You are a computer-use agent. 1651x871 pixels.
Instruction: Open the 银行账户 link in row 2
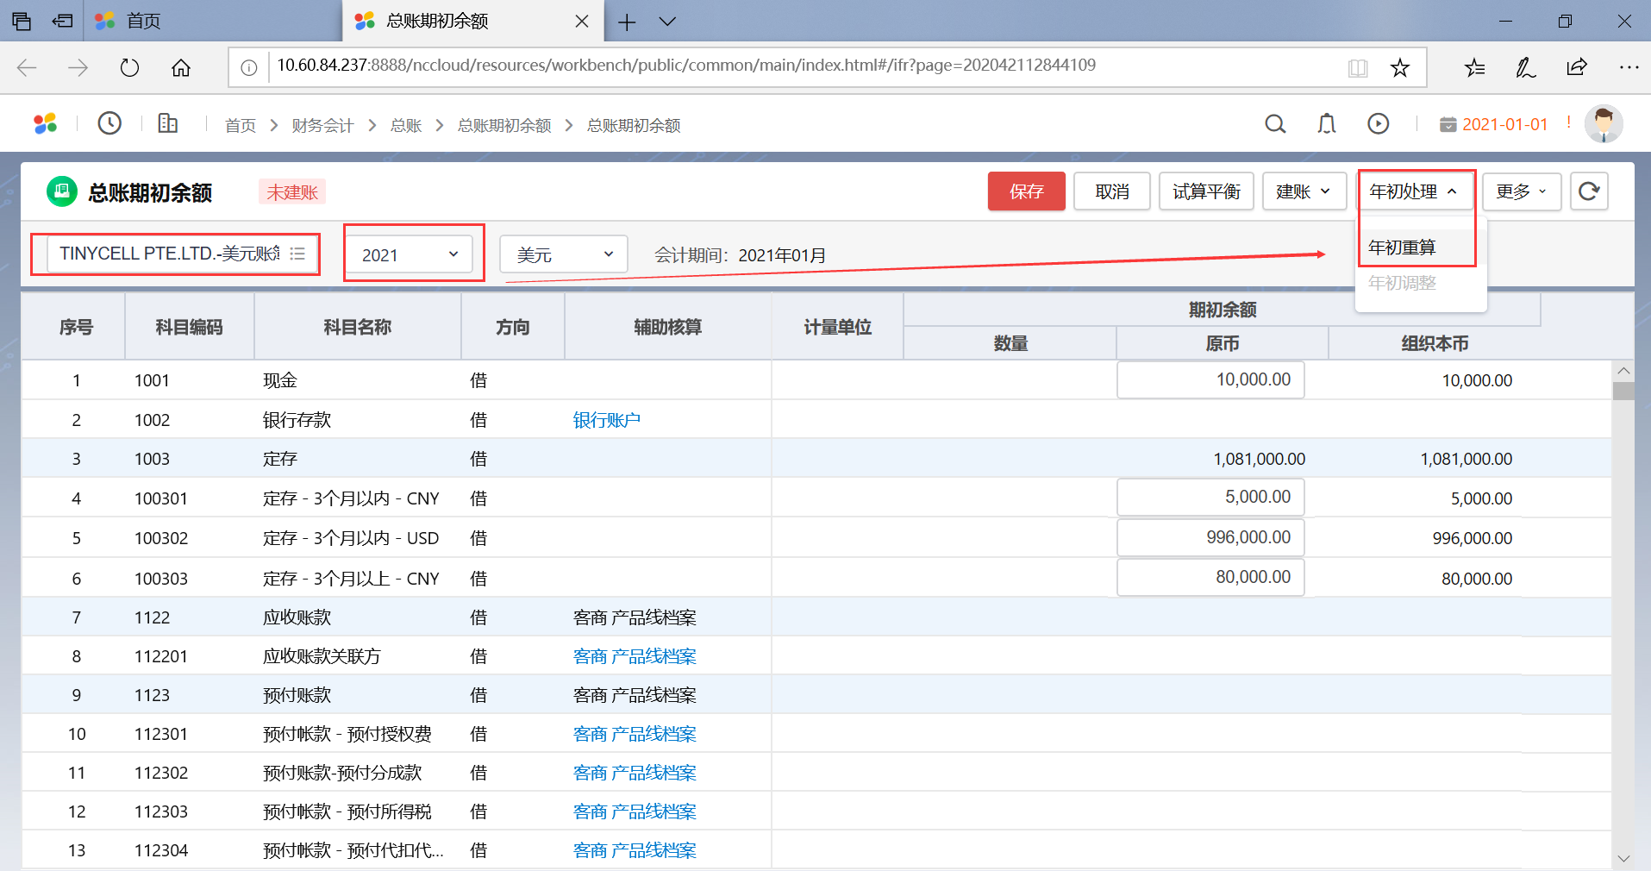(606, 420)
